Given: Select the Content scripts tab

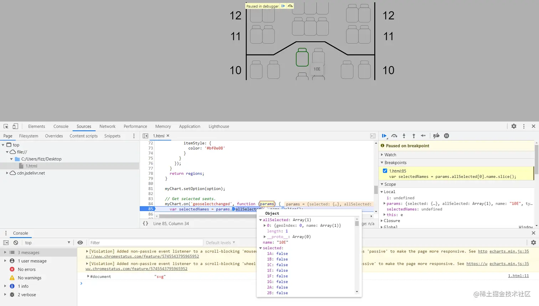Looking at the screenshot, I should (83, 136).
